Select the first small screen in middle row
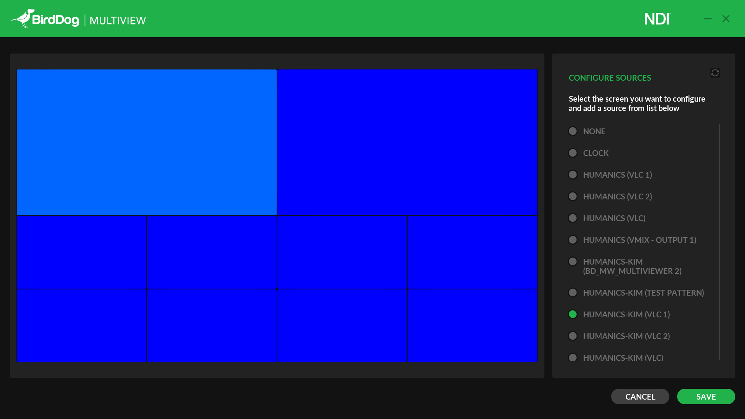This screenshot has width=745, height=419. click(81, 253)
